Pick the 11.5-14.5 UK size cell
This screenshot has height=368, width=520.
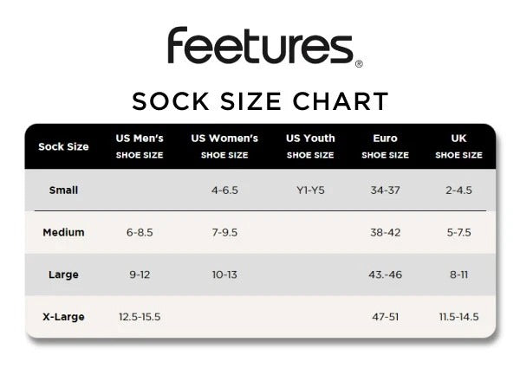[x=458, y=317]
